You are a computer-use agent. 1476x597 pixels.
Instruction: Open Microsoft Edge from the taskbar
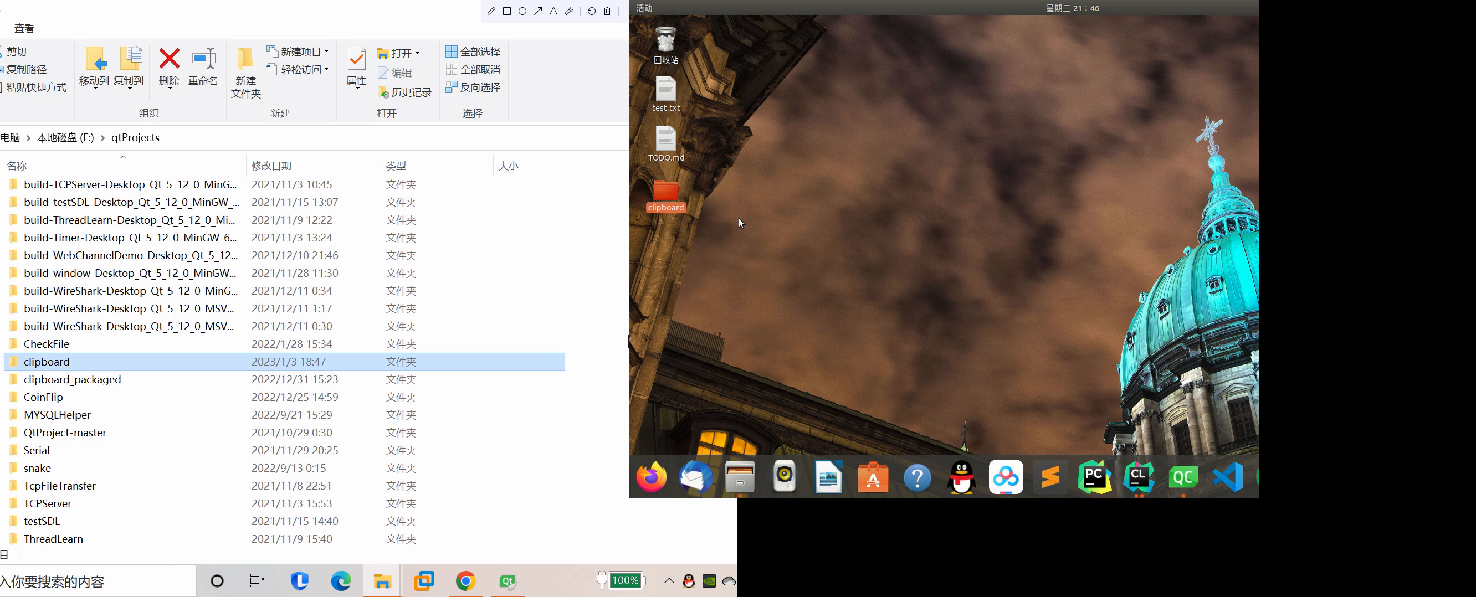341,581
